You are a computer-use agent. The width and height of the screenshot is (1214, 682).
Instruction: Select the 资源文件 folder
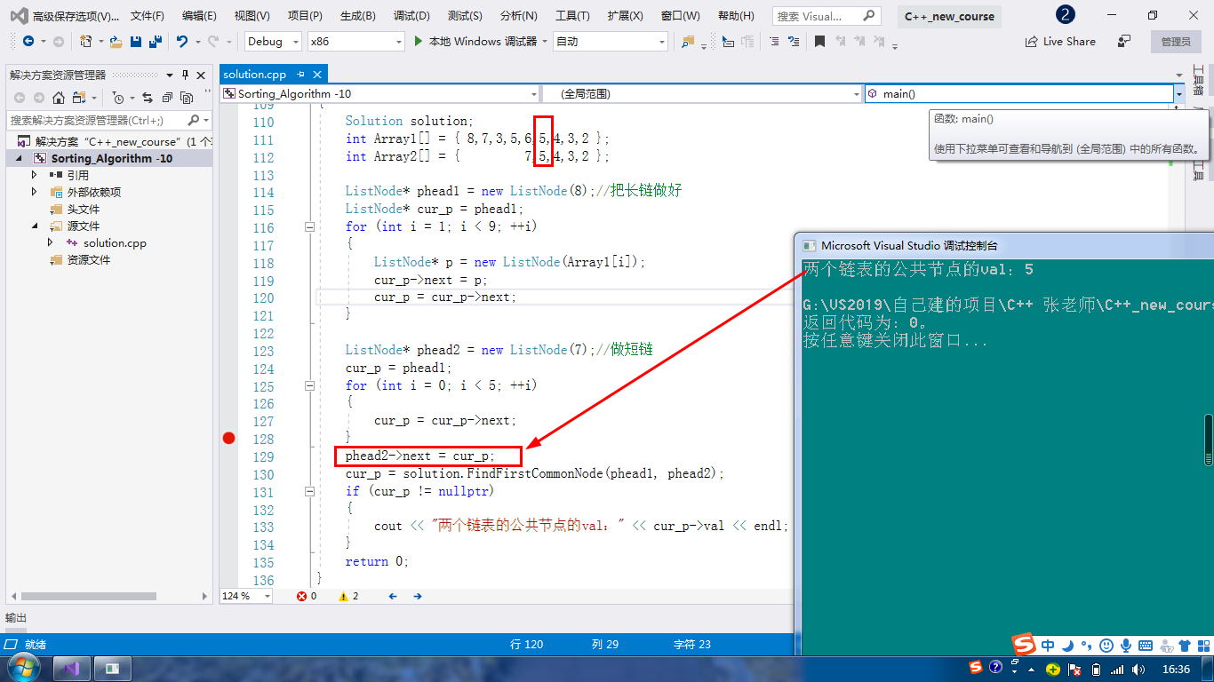click(89, 259)
